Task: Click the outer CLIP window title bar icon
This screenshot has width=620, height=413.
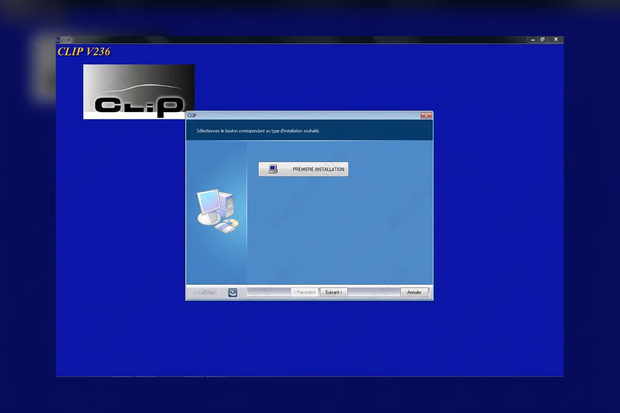Action: click(58, 40)
